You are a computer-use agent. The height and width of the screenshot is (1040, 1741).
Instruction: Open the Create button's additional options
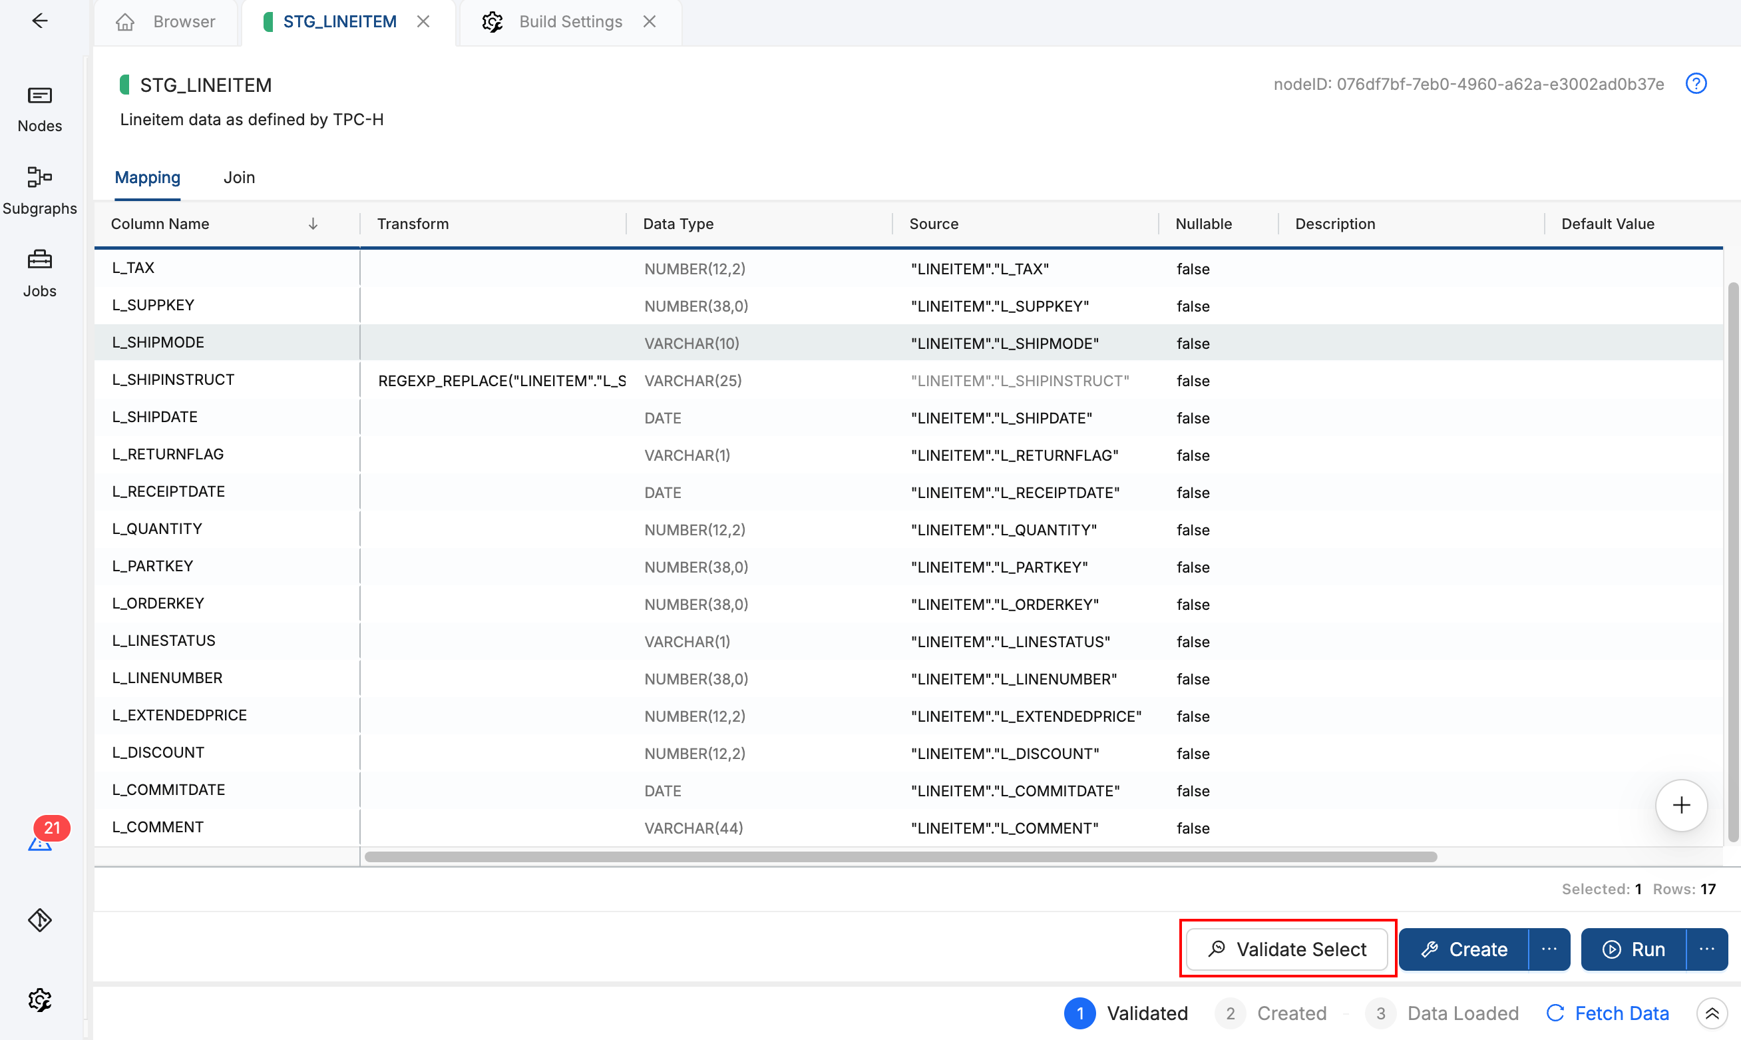tap(1549, 949)
